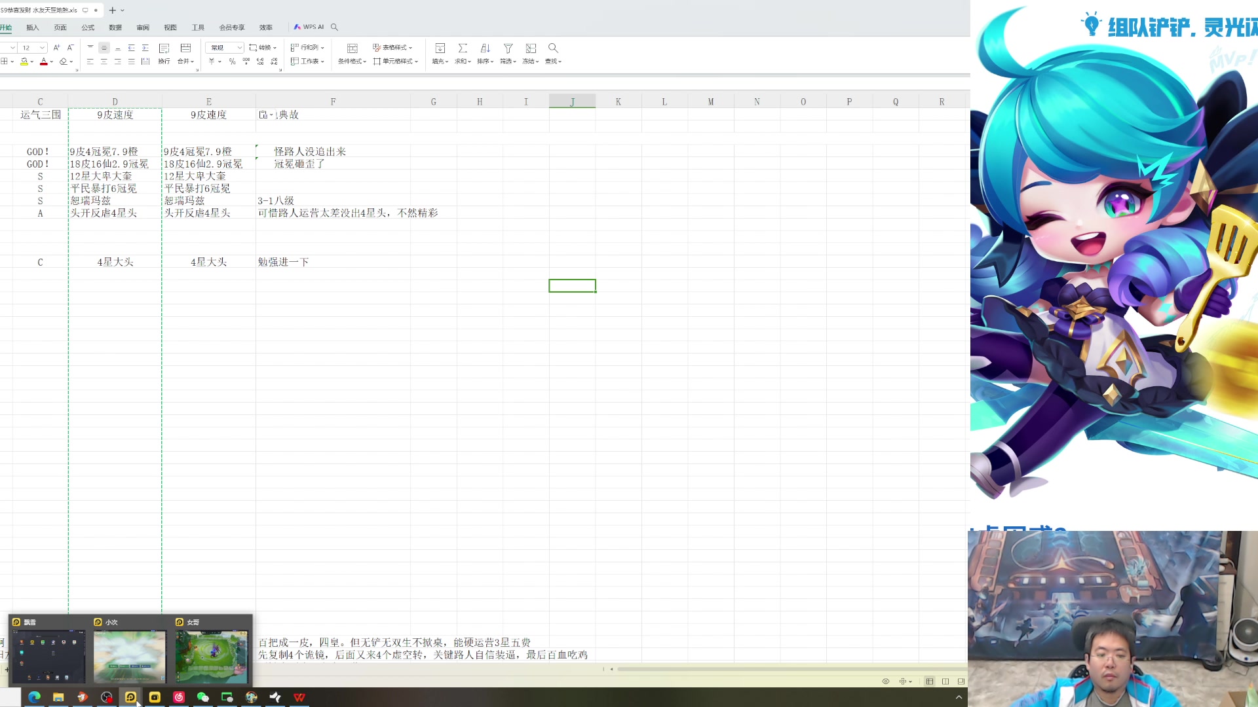Screen dimensions: 1258x707
Task: Decrease font size with the A- icon
Action: pyautogui.click(x=70, y=48)
